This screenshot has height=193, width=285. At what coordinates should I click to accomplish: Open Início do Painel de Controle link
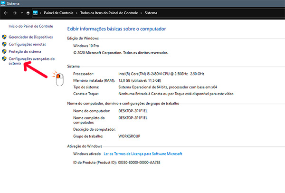point(31,26)
